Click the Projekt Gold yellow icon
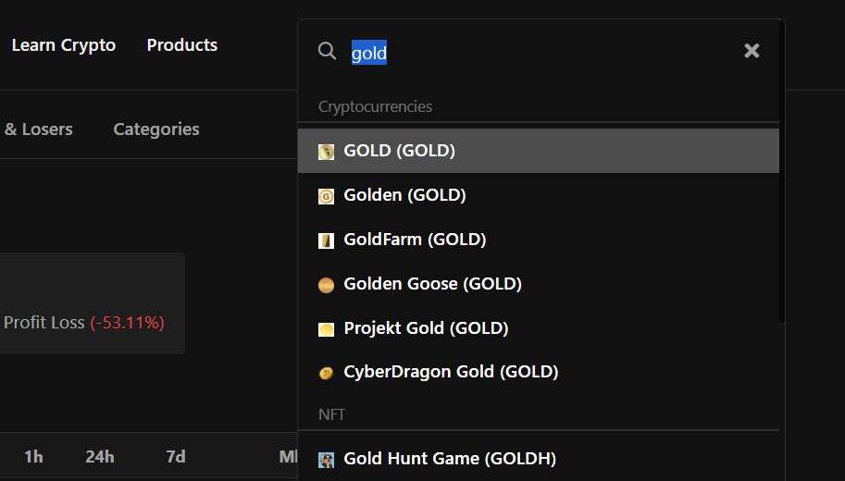This screenshot has width=845, height=481. coord(326,328)
